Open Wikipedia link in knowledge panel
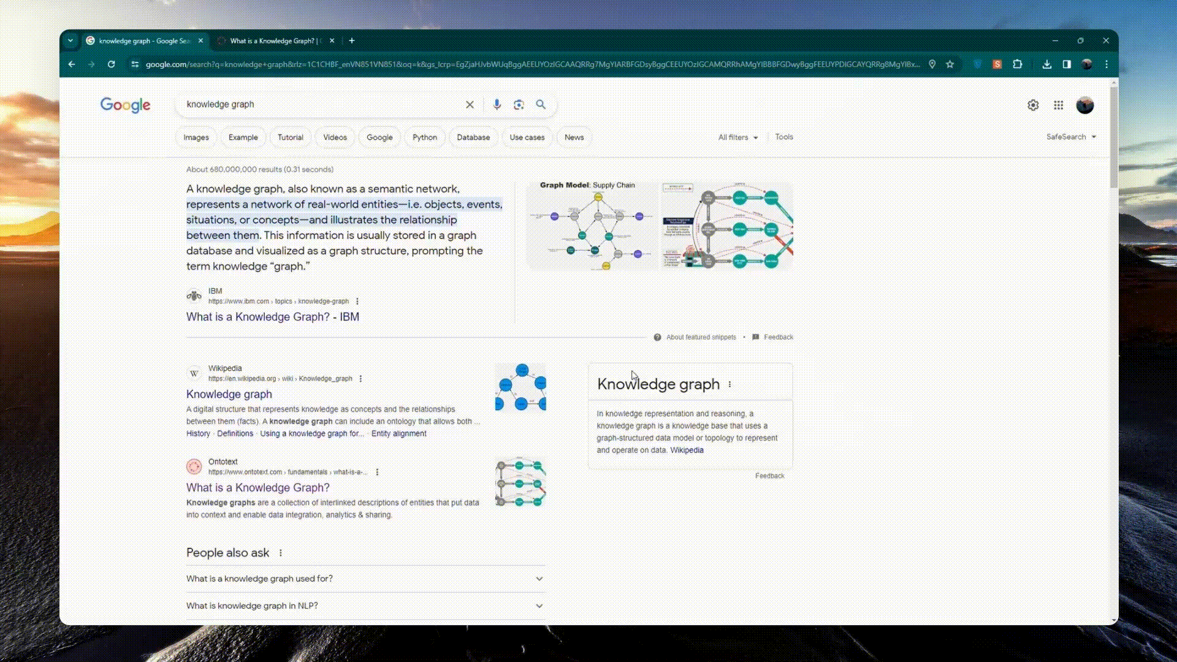This screenshot has width=1177, height=662. [x=687, y=450]
